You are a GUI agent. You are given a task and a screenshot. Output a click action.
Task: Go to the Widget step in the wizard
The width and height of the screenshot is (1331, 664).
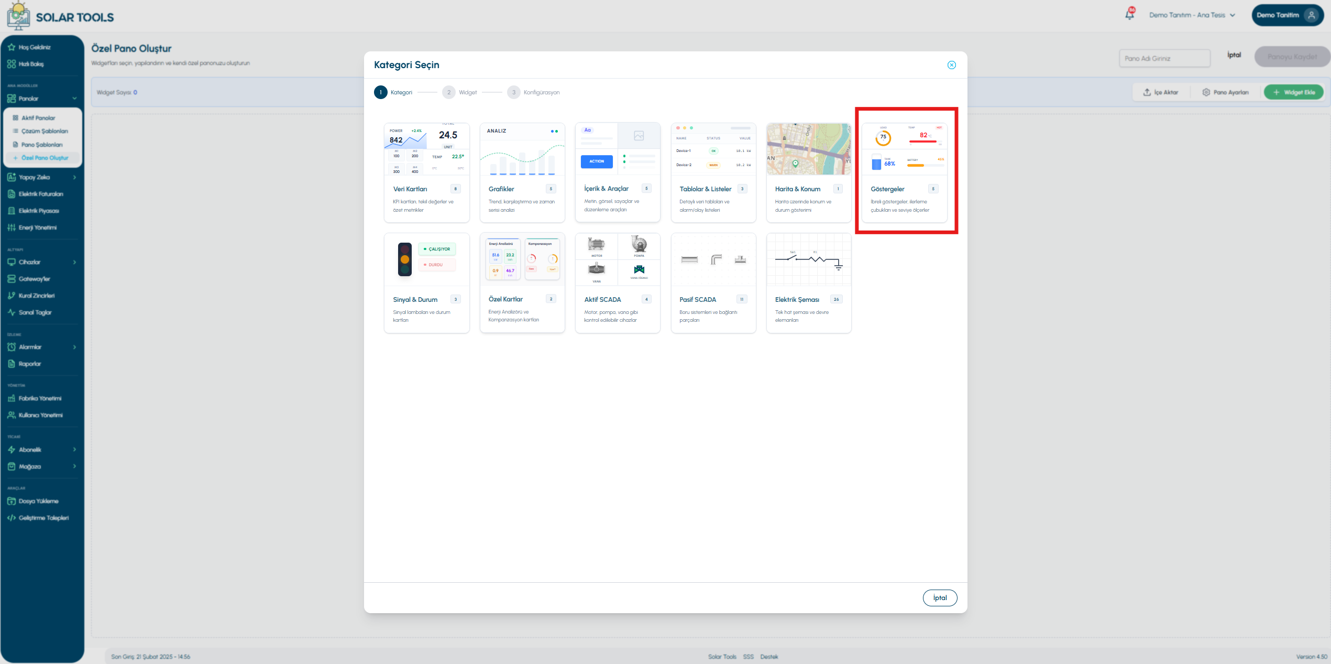pos(459,92)
